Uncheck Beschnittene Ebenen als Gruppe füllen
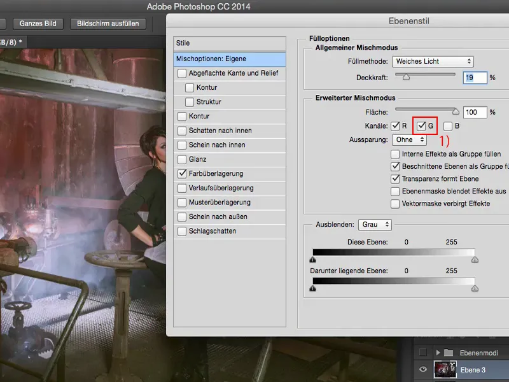The height and width of the screenshot is (382, 509). pyautogui.click(x=395, y=166)
